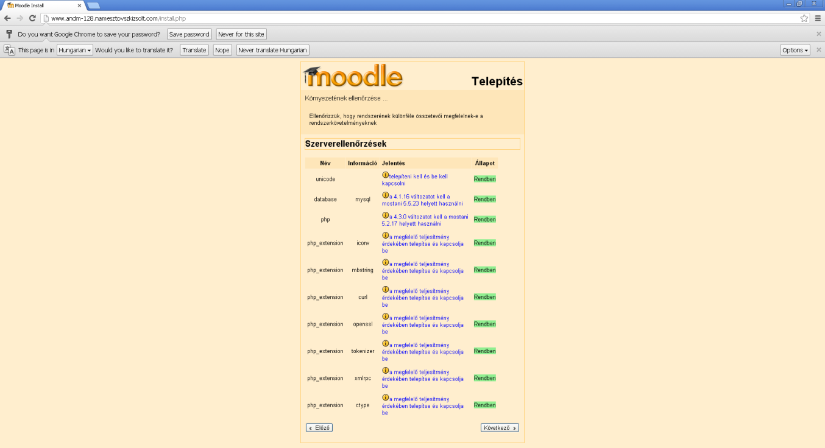The image size is (825, 448).
Task: Close the save password bar
Action: pos(818,34)
